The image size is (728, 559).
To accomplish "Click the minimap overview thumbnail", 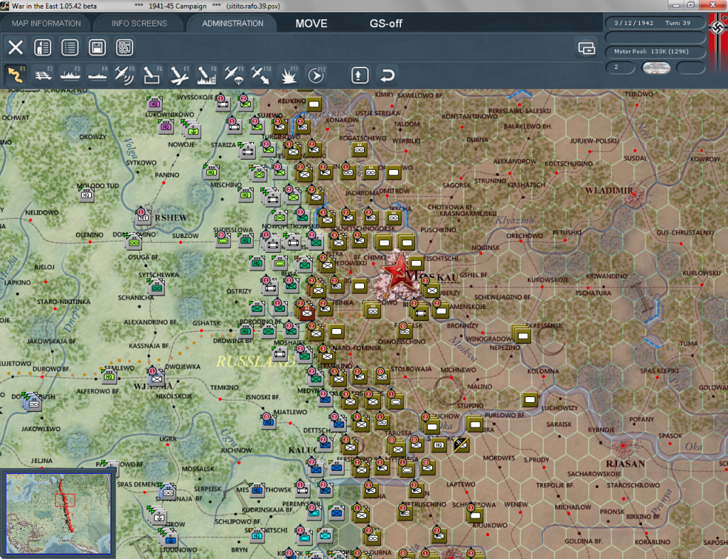I will [x=58, y=514].
